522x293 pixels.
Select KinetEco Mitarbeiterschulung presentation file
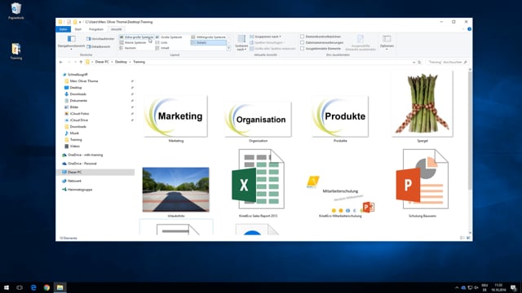[340, 194]
